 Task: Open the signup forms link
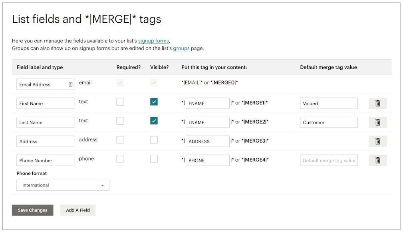tap(153, 41)
